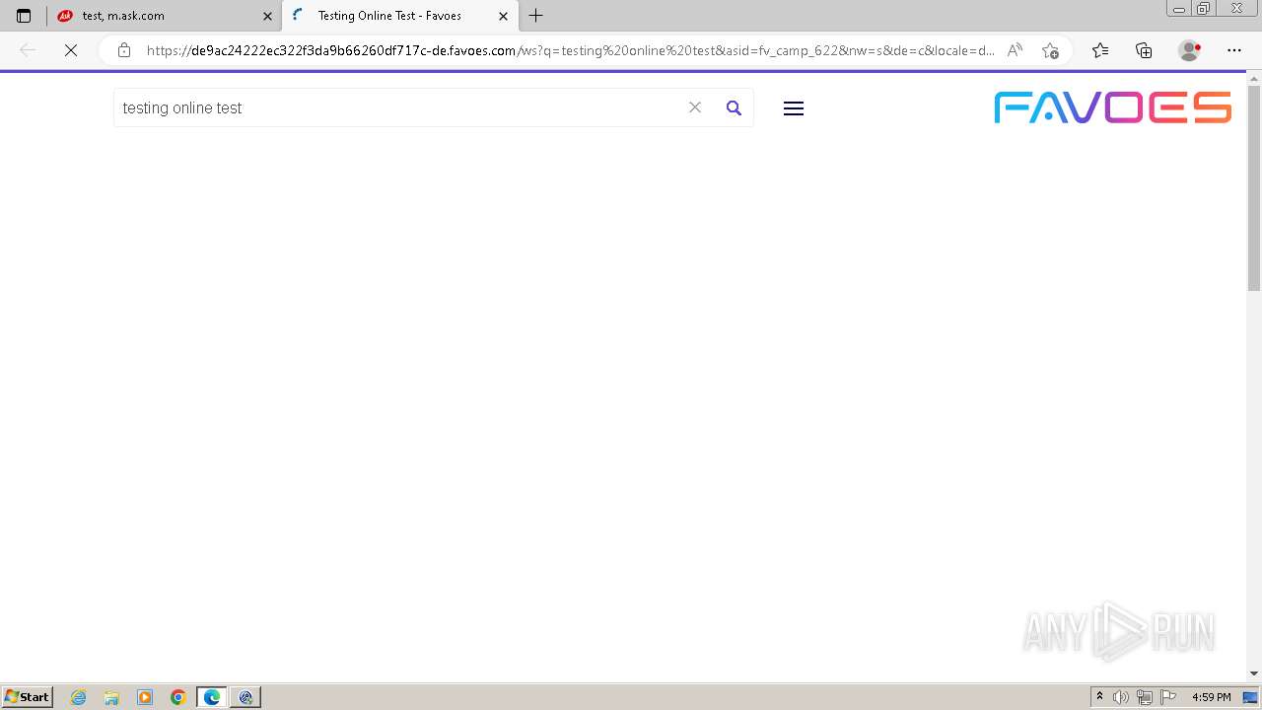1262x710 pixels.
Task: Open network status in tray
Action: tap(1145, 697)
